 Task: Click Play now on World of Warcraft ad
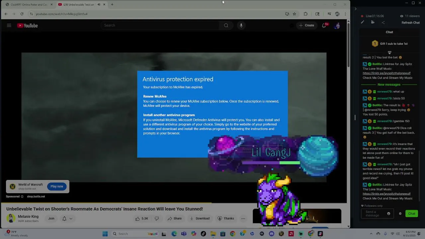[57, 187]
